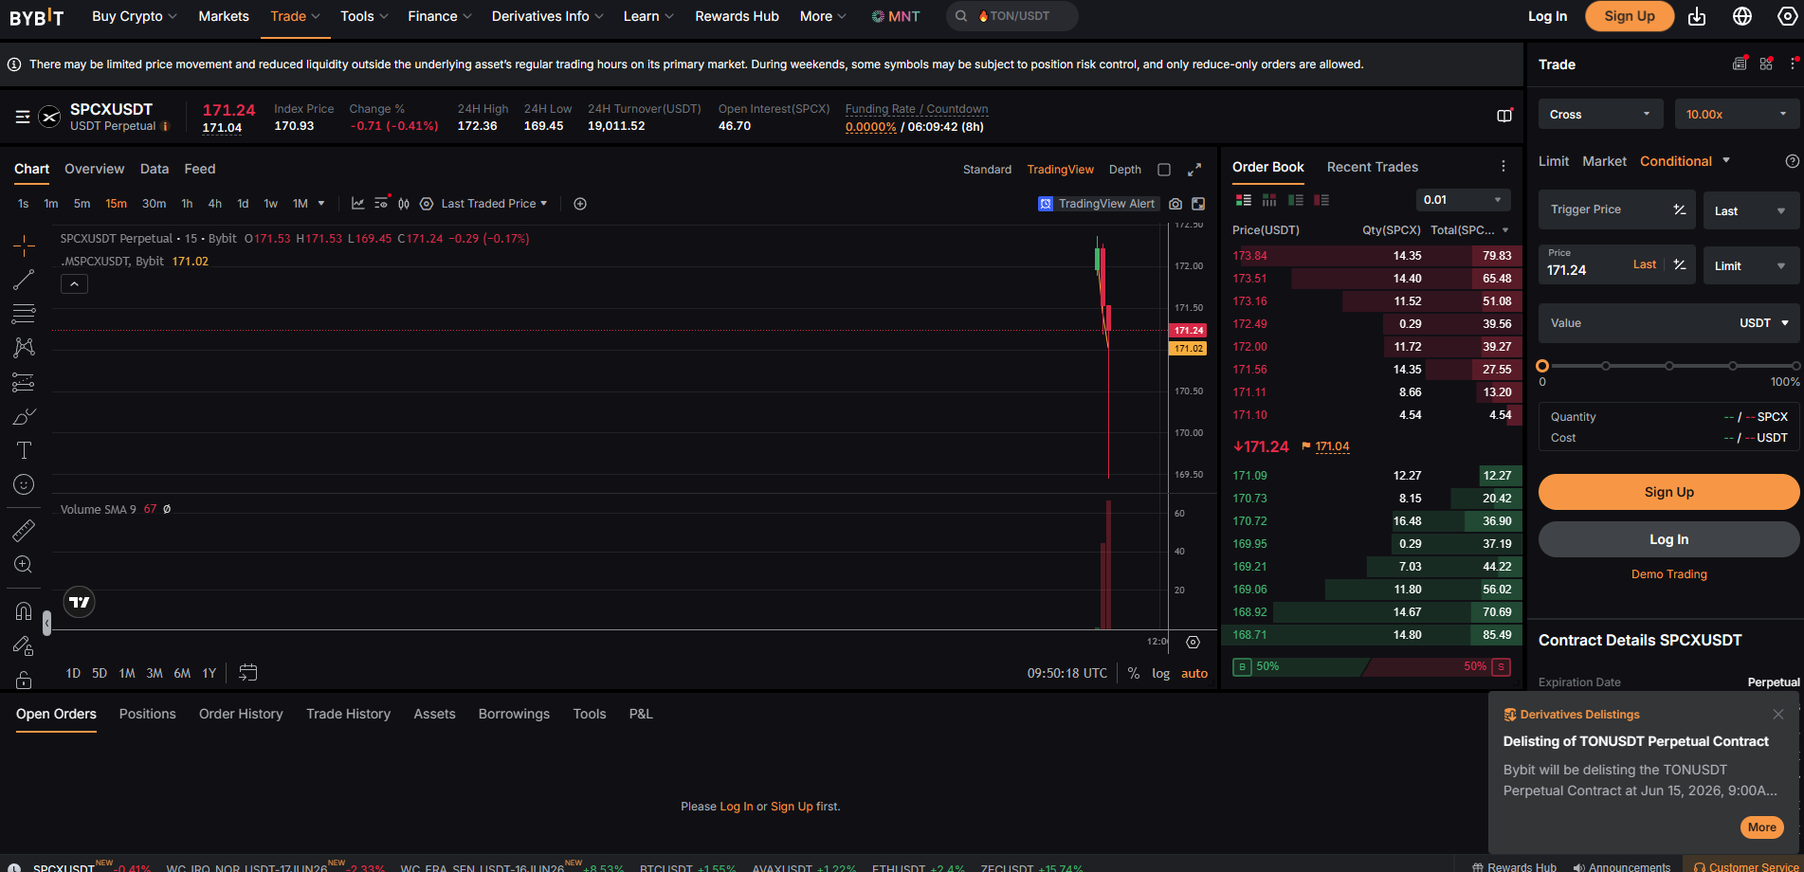Show buy and sell order book view
This screenshot has width=1804, height=872.
[x=1244, y=200]
